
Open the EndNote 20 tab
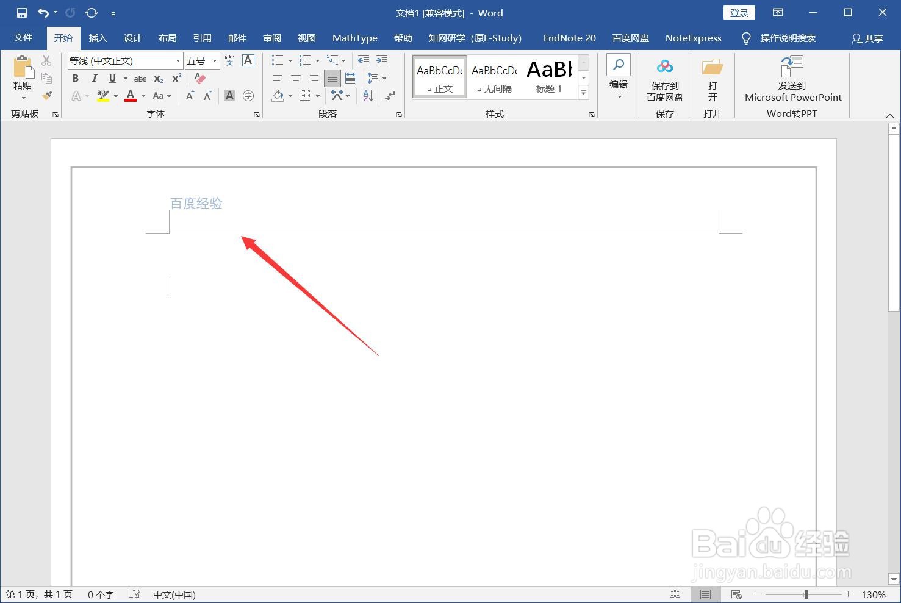click(569, 38)
